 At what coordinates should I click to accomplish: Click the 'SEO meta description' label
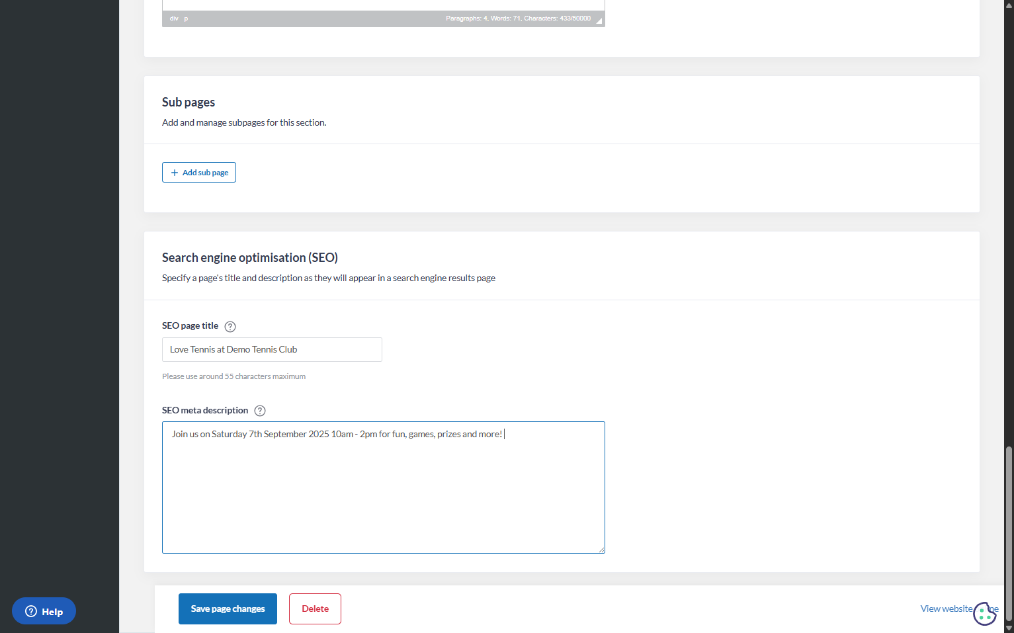coord(205,411)
